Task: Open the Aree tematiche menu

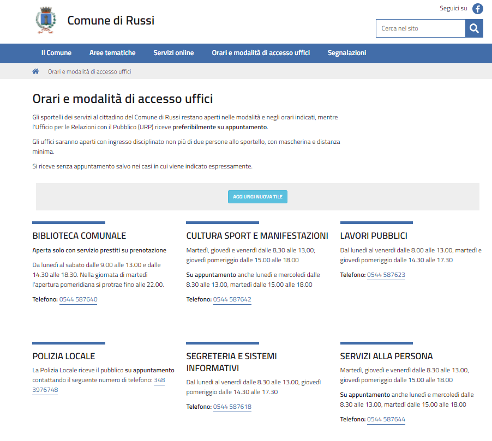Action: [112, 53]
